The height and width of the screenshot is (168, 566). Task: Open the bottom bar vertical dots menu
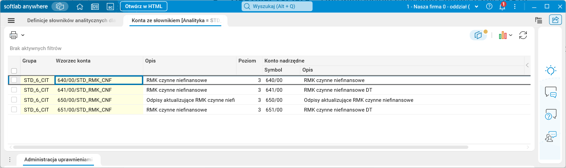(x=10, y=160)
